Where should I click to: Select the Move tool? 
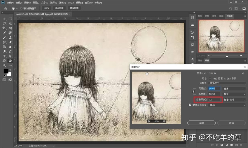click(x=4, y=19)
